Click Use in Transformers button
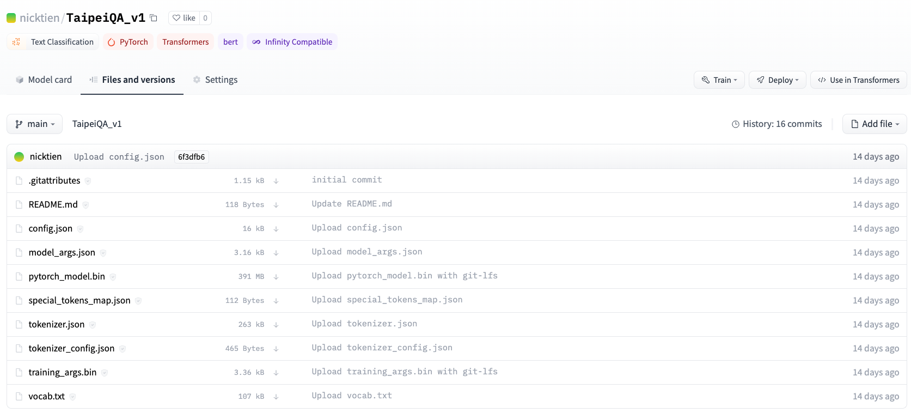This screenshot has height=419, width=911. click(858, 80)
